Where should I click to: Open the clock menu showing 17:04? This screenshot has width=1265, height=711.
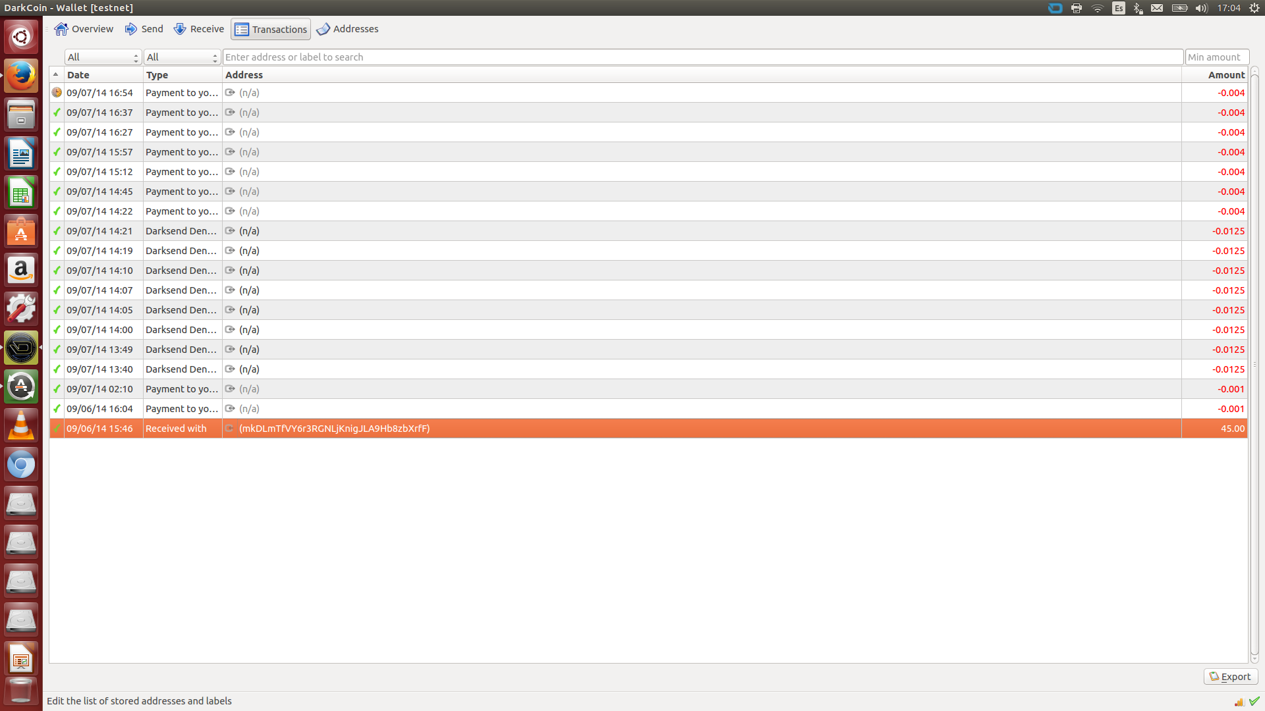pos(1229,8)
